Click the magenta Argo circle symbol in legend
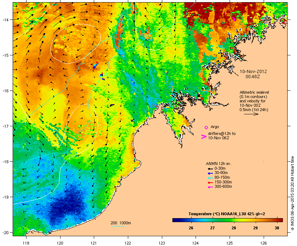The height and width of the screenshot is (246, 297). click(x=206, y=127)
